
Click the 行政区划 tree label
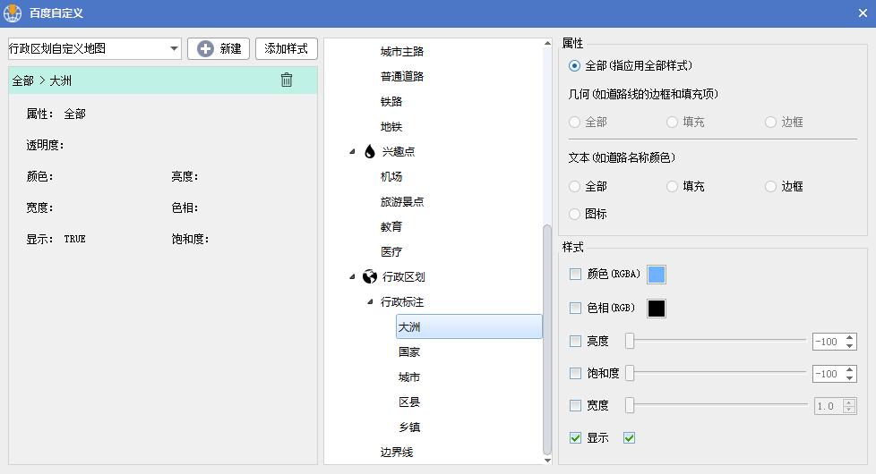click(403, 276)
